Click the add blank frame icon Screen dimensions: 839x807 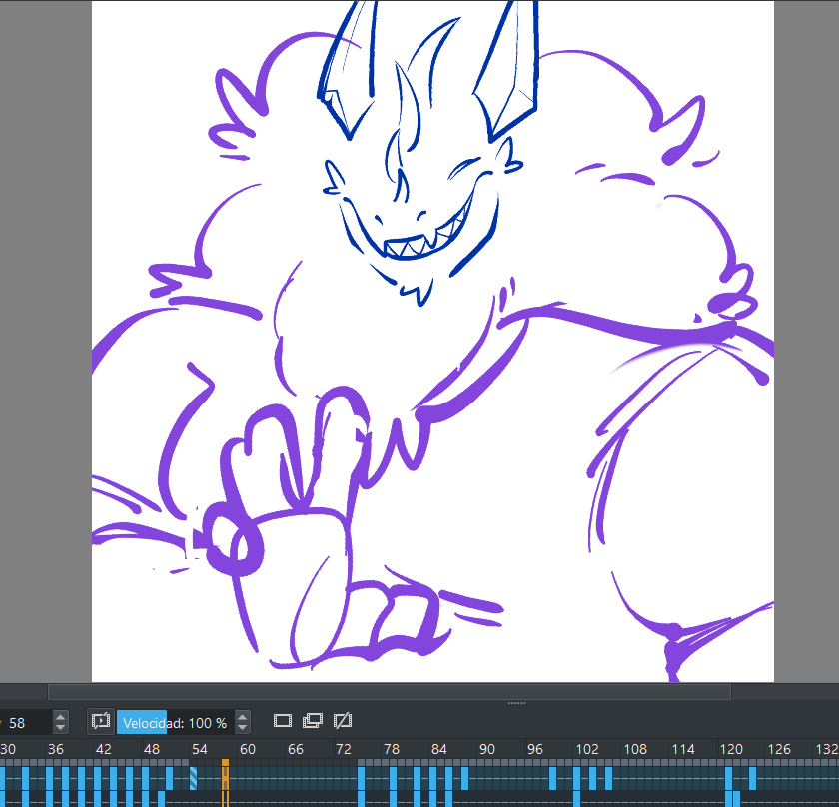[x=282, y=721]
